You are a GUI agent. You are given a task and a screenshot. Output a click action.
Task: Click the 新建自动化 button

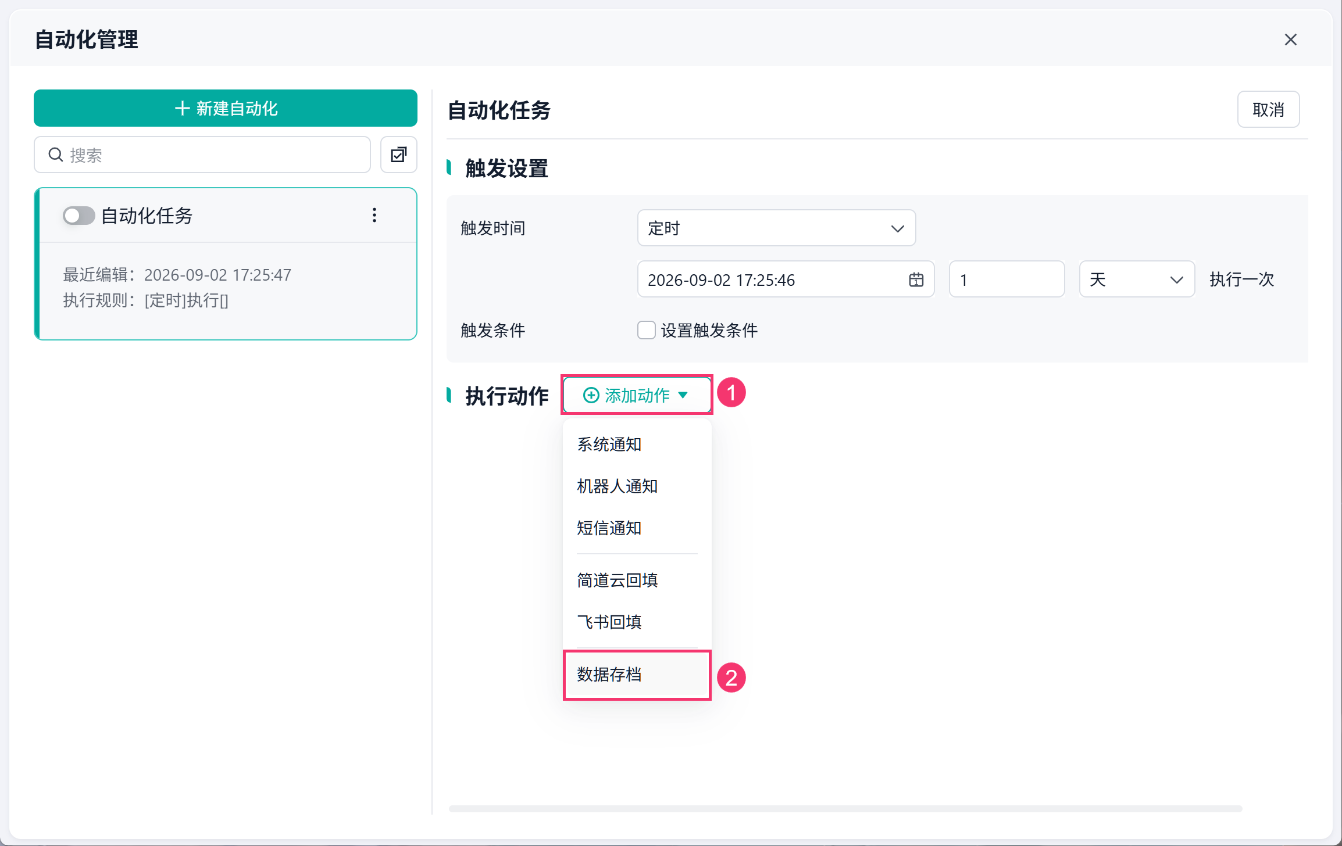[x=226, y=108]
